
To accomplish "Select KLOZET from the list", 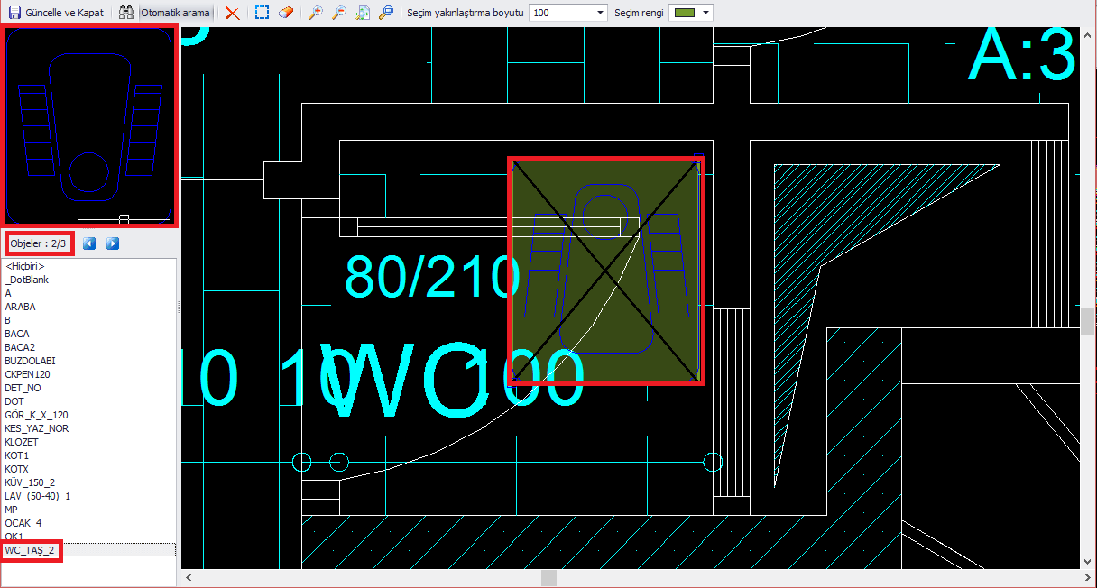I will point(22,442).
